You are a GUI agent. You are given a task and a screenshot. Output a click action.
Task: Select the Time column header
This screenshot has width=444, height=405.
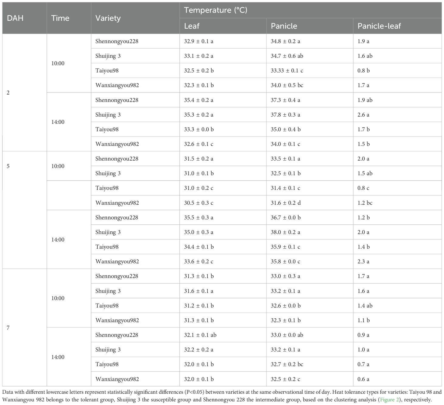[x=60, y=18]
